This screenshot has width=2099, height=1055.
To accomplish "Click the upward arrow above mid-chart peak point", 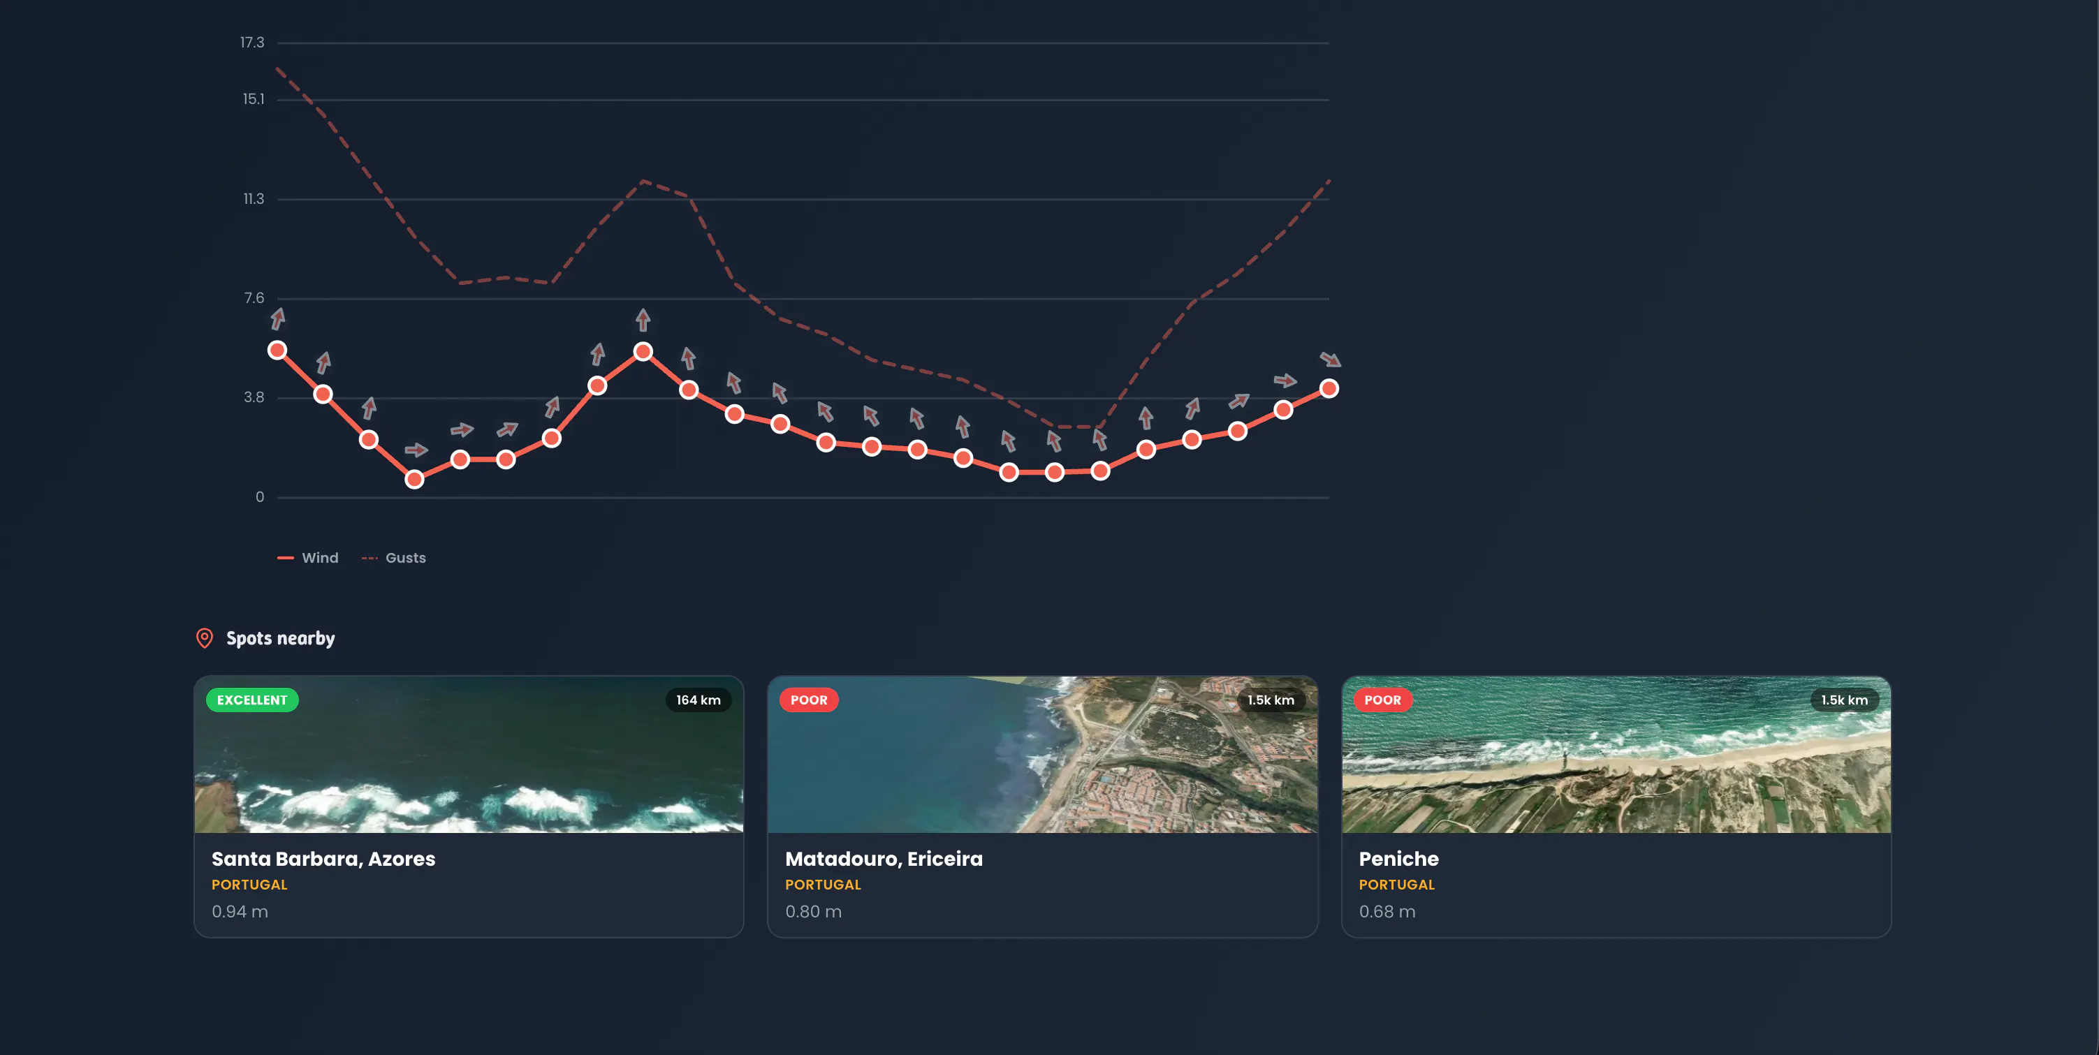I will (643, 320).
